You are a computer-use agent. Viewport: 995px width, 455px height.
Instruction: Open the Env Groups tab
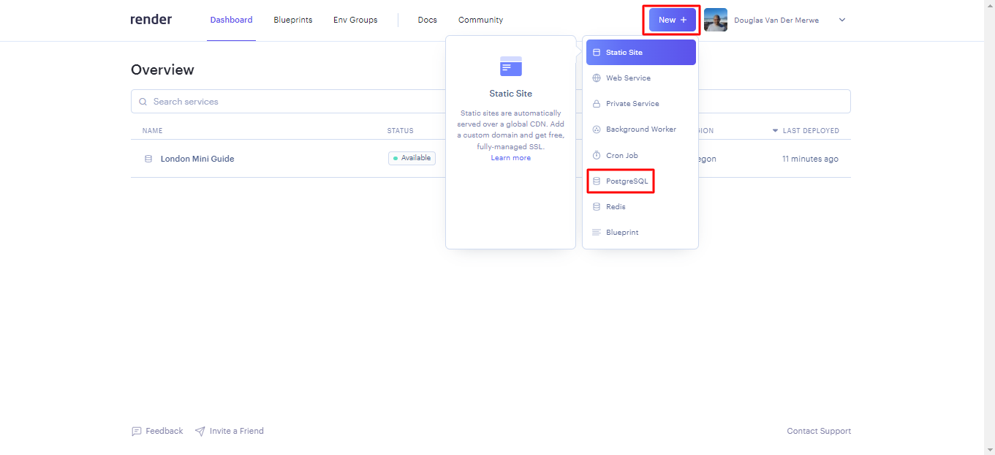point(355,20)
